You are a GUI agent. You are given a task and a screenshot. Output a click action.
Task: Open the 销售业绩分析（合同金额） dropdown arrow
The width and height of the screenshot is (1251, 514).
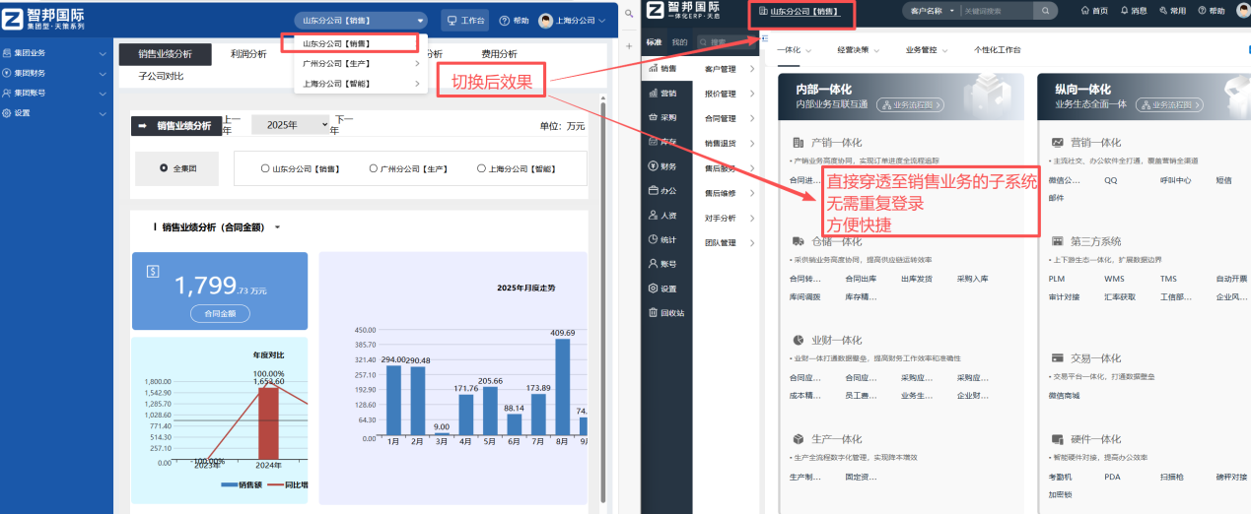278,227
